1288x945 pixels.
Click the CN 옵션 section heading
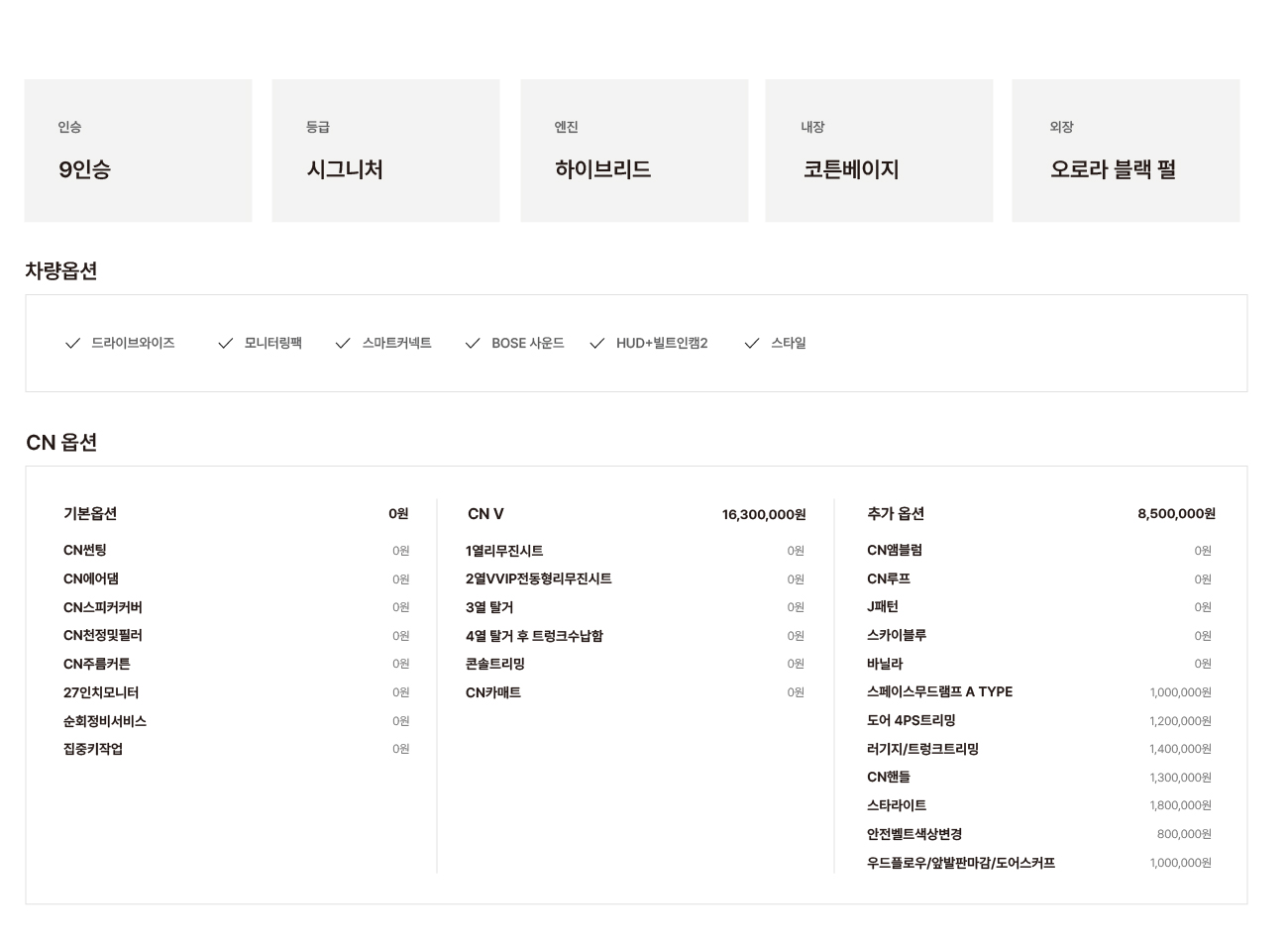coord(61,442)
